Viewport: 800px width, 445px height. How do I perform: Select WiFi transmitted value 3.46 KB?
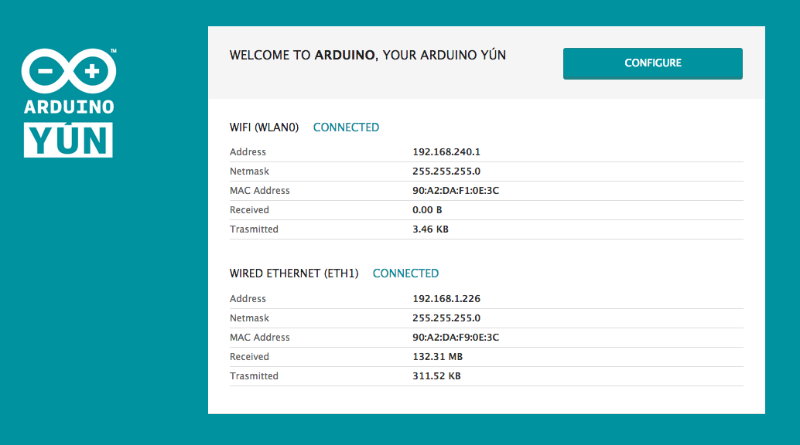430,229
